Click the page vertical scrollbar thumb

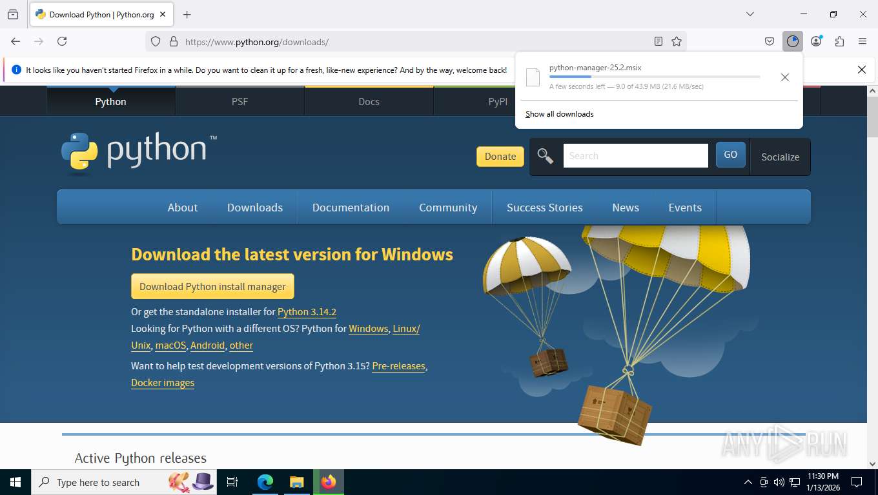872,116
